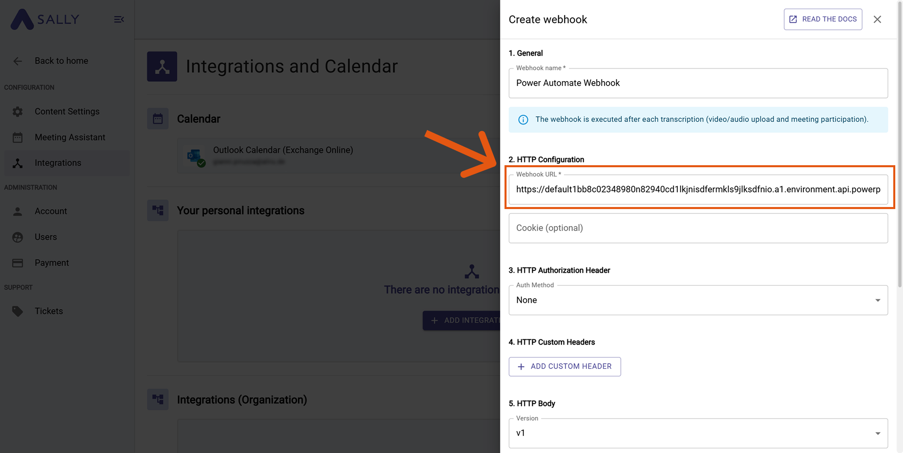Click the sidebar collapse icon next to SALLY
Screen dimensions: 903x453
click(x=119, y=19)
